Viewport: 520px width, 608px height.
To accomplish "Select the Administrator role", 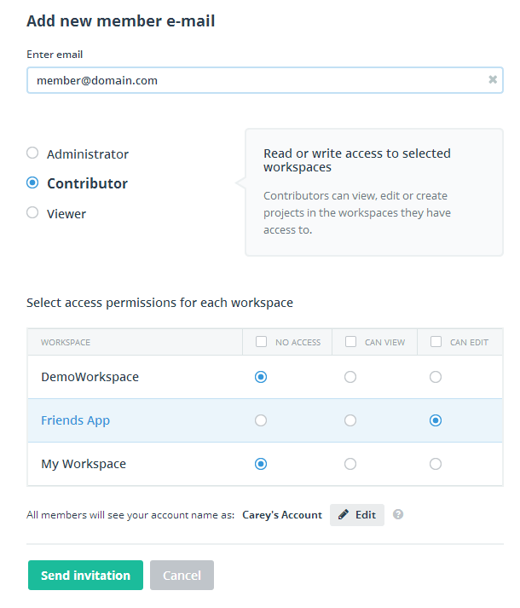I will tap(32, 153).
